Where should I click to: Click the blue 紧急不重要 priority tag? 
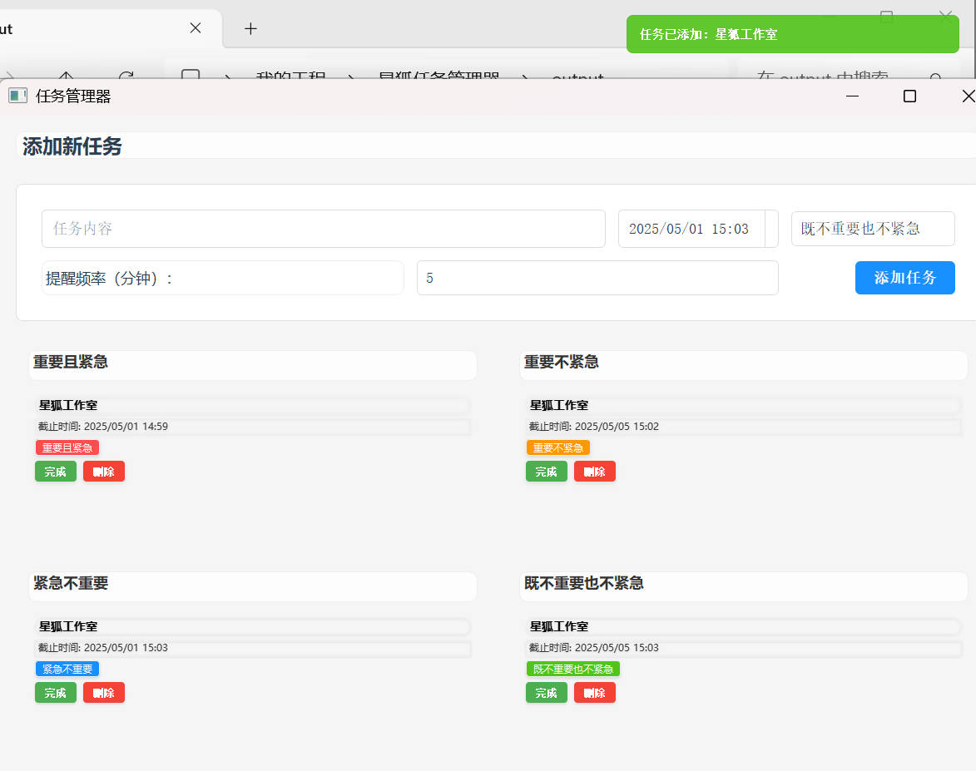point(67,669)
